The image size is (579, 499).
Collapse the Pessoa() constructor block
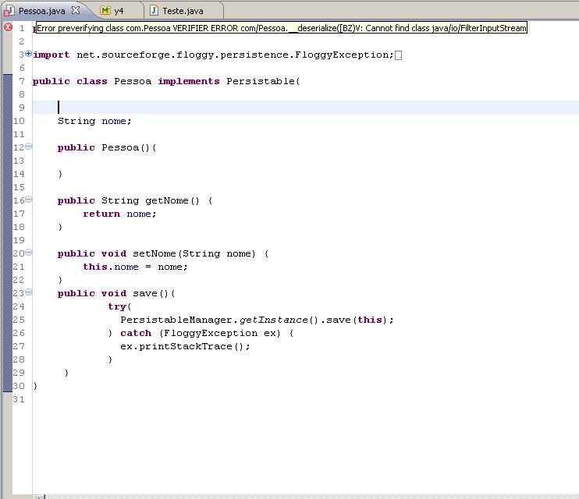(28, 147)
